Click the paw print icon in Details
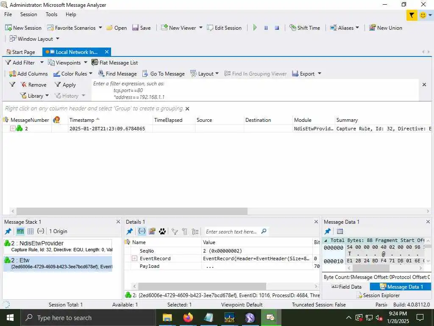 [x=162, y=231]
